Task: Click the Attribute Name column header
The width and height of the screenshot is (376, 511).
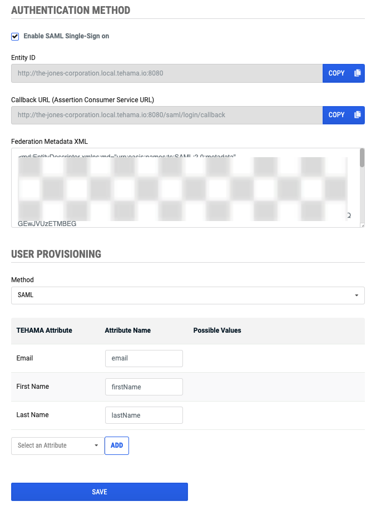Action: click(127, 330)
